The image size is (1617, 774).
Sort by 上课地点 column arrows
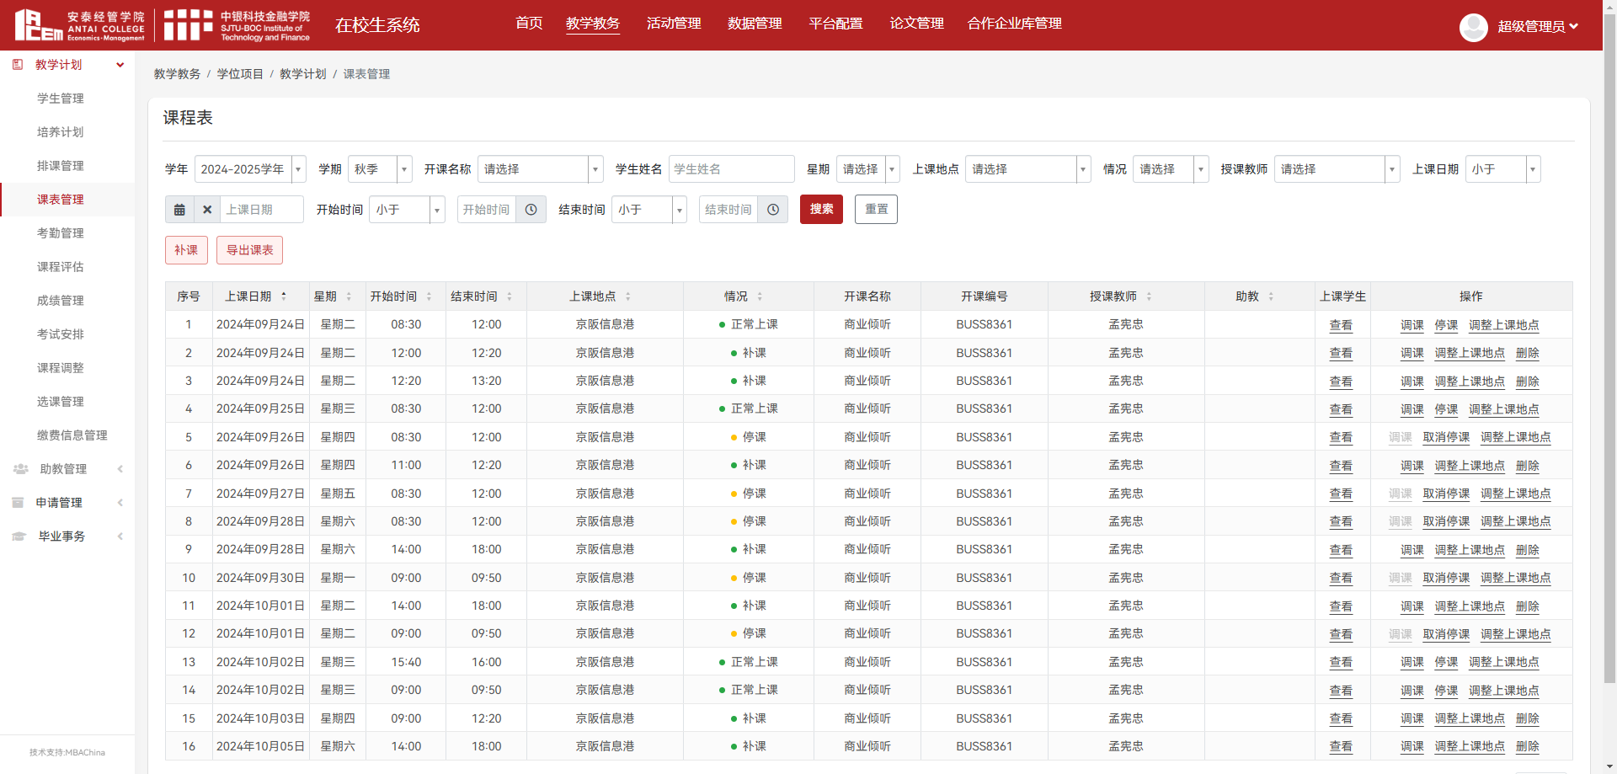tap(628, 296)
